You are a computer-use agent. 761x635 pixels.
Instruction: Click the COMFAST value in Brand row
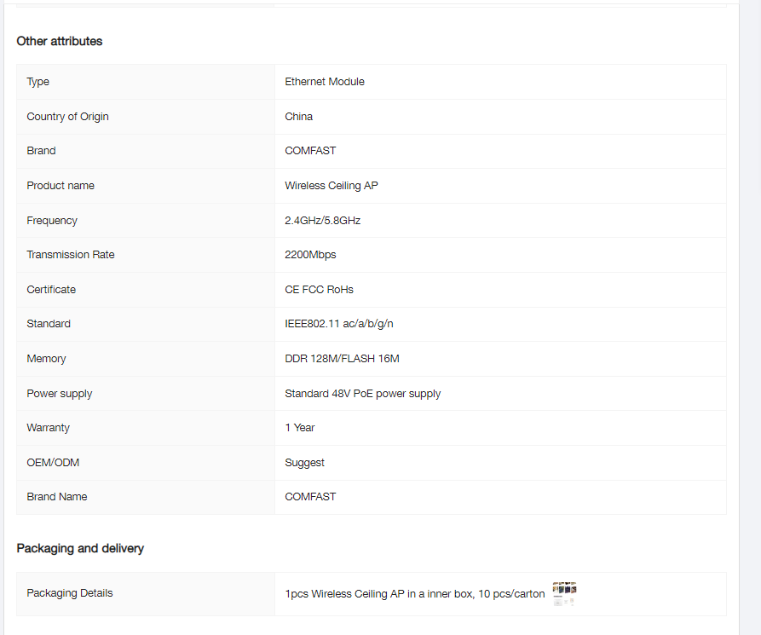coord(310,151)
